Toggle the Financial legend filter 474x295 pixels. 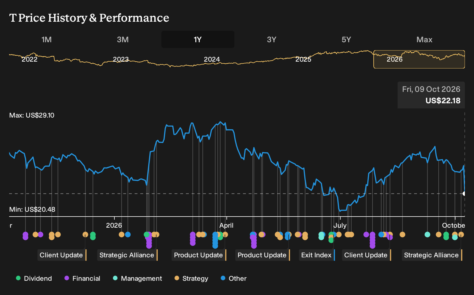click(x=82, y=278)
